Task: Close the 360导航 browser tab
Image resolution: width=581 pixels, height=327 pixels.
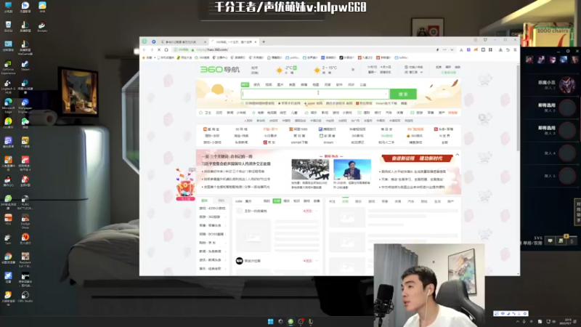Action: [x=256, y=42]
